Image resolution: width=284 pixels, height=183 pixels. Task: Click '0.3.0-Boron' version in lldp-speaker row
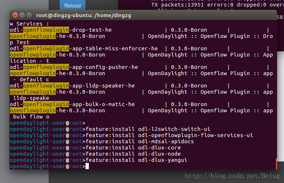pyautogui.click(x=189, y=86)
